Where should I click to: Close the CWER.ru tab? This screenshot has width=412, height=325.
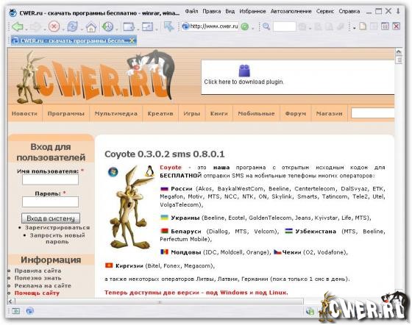point(132,40)
